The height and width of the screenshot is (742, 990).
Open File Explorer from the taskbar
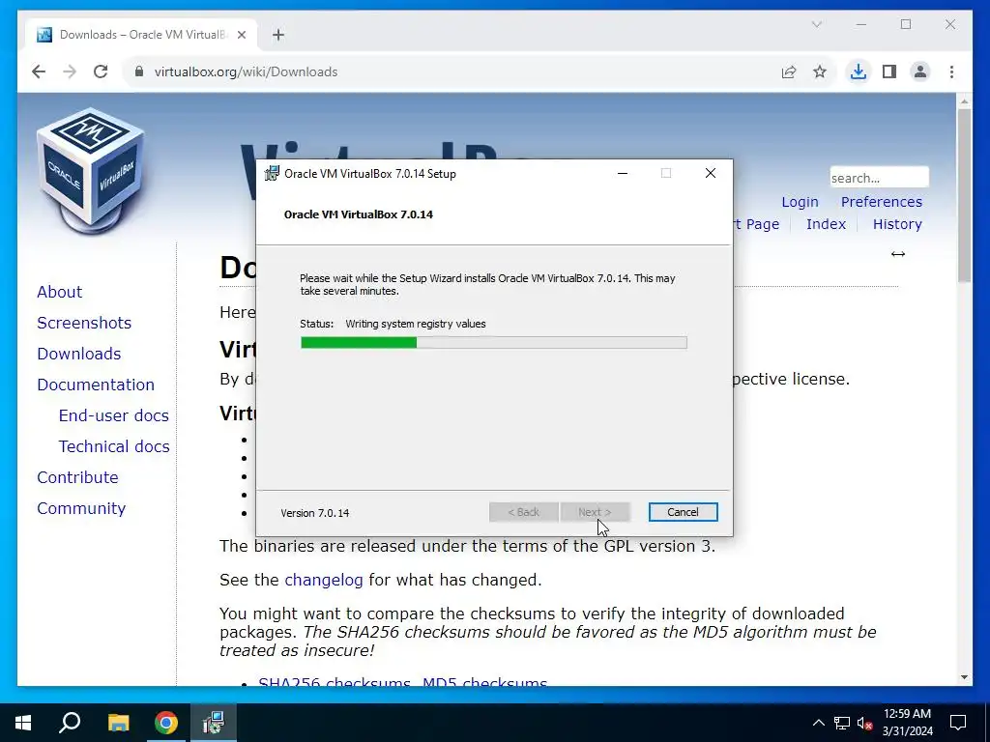pos(118,723)
